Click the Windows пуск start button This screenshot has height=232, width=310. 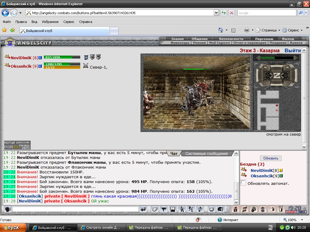click(13, 227)
